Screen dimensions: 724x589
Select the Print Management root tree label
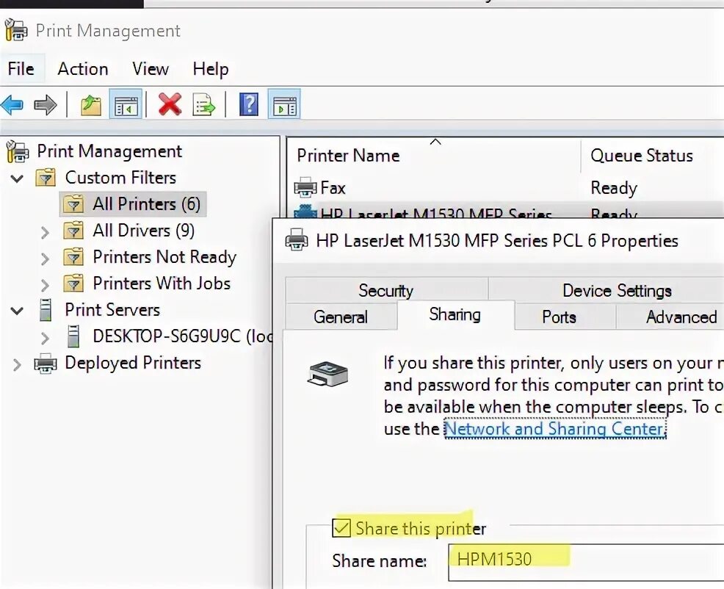tap(109, 151)
